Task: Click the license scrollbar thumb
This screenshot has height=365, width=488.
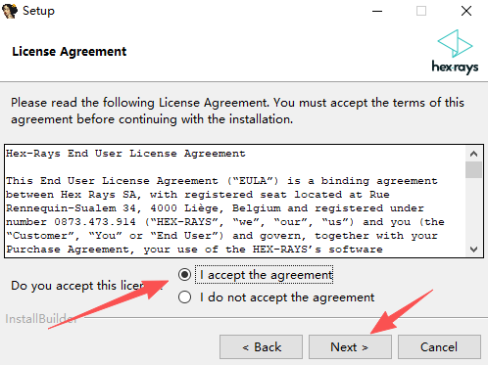Action: click(x=473, y=169)
